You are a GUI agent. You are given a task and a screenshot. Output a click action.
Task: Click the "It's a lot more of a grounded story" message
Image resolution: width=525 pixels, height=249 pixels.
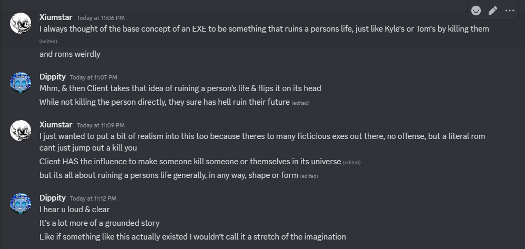(x=99, y=223)
